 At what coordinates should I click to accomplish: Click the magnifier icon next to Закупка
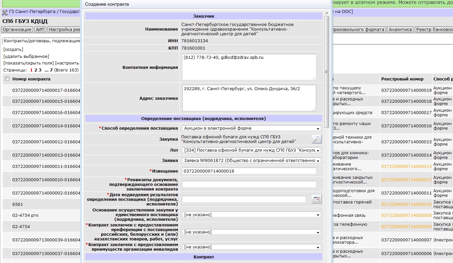click(x=317, y=139)
